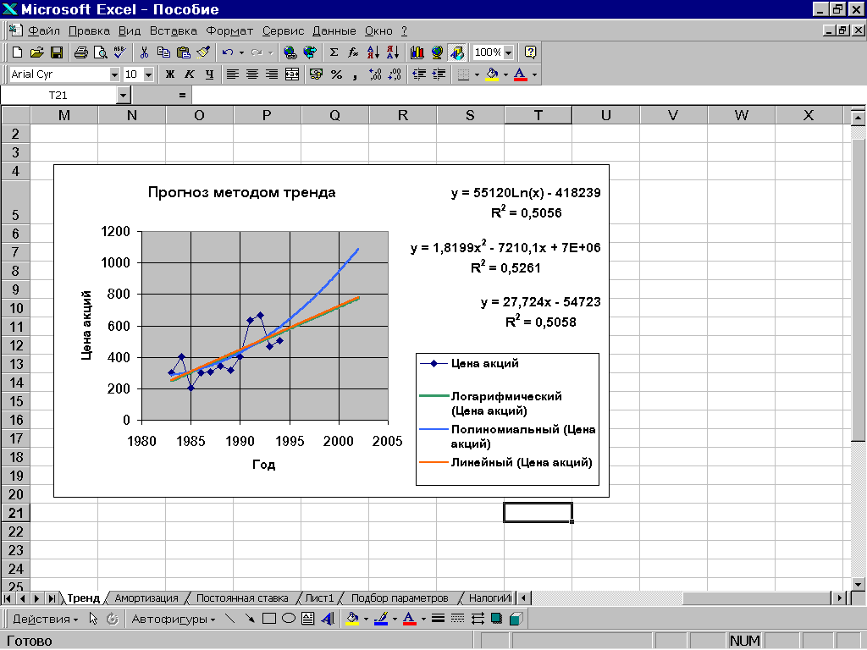The width and height of the screenshot is (867, 650).
Task: Activate the Format Painter brush
Action: point(203,52)
